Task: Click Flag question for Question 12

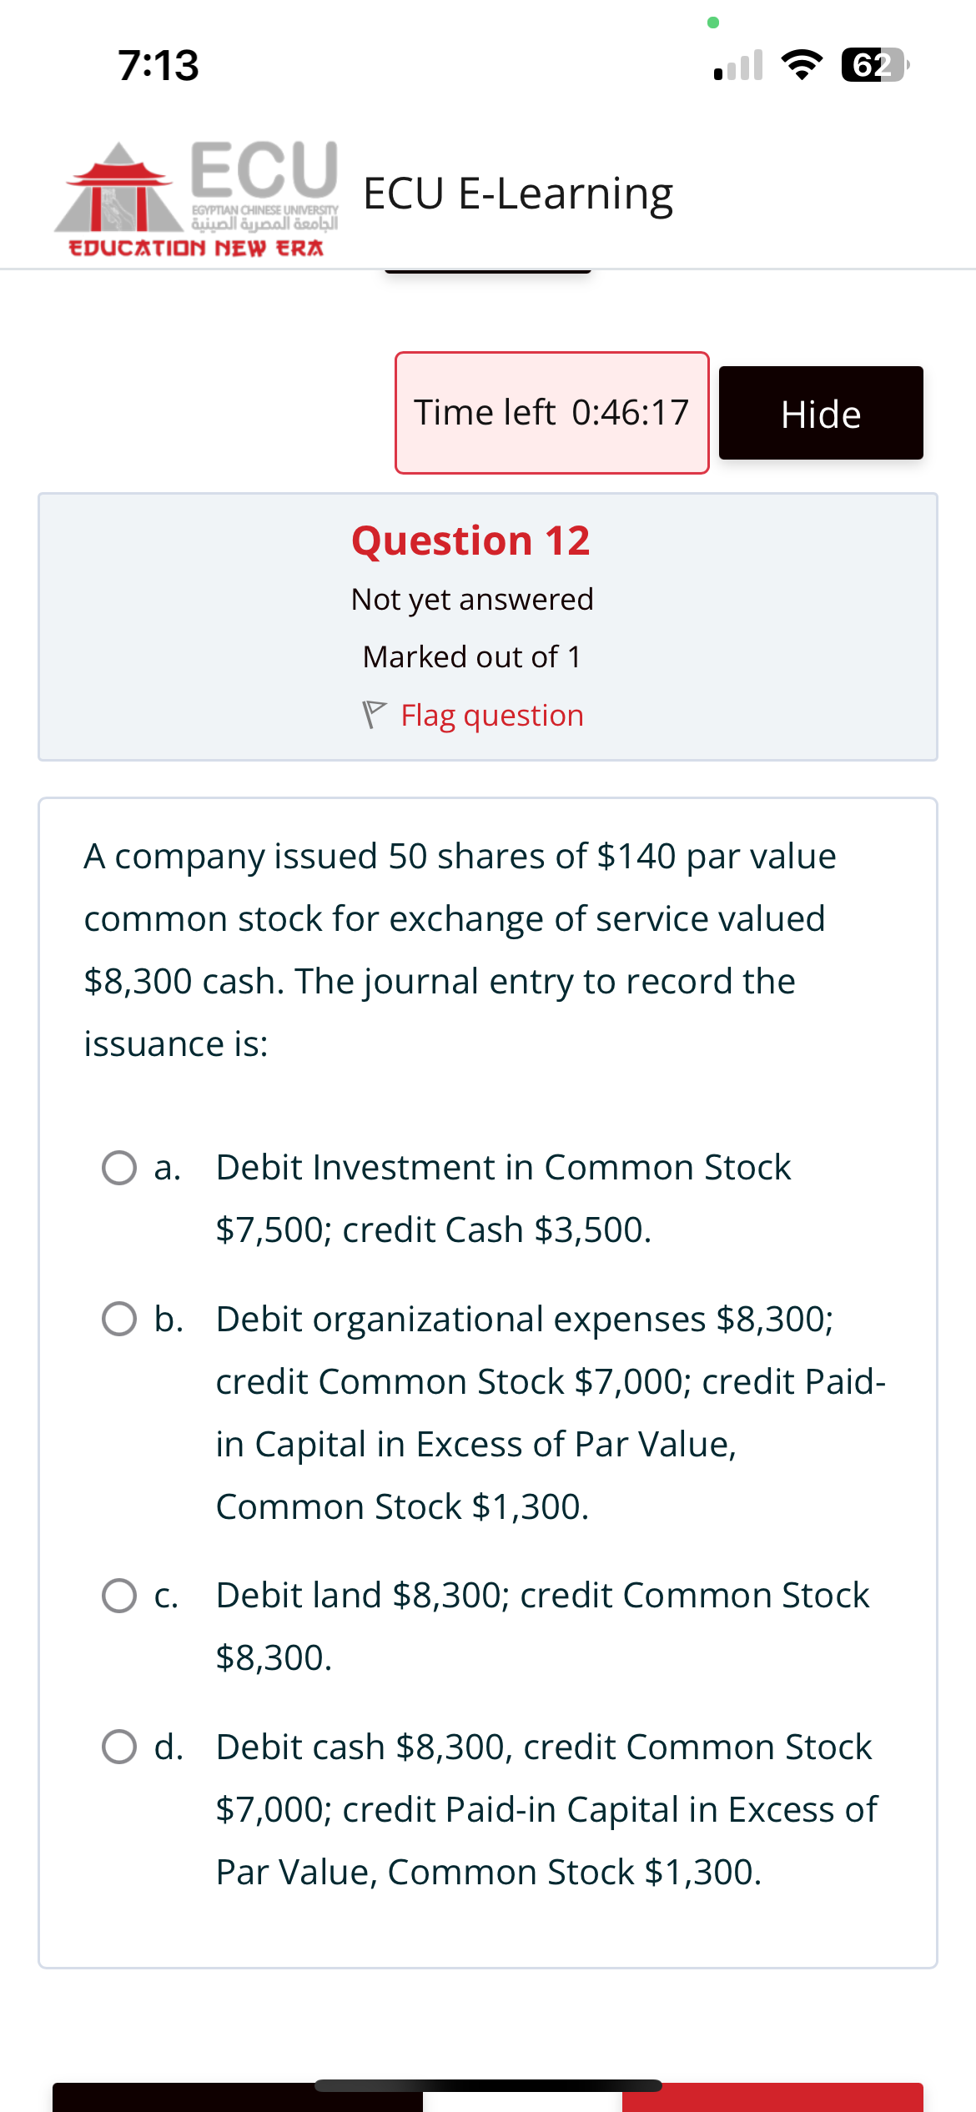Action: pyautogui.click(x=492, y=714)
